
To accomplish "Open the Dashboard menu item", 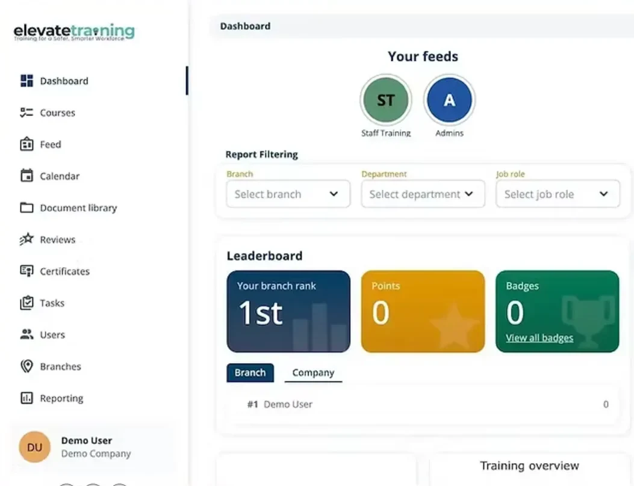I will [x=64, y=81].
